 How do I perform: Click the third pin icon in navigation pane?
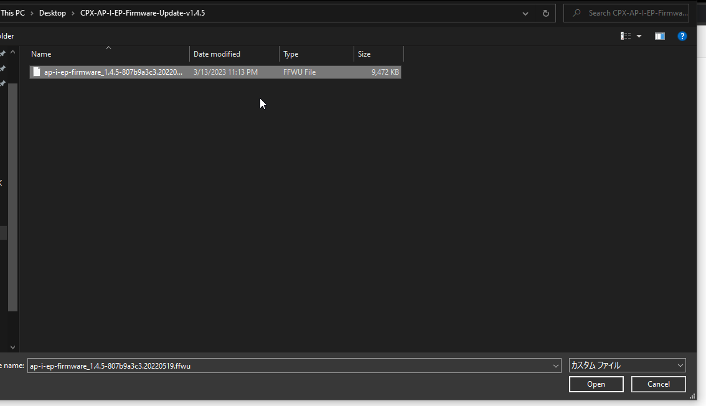pos(2,83)
